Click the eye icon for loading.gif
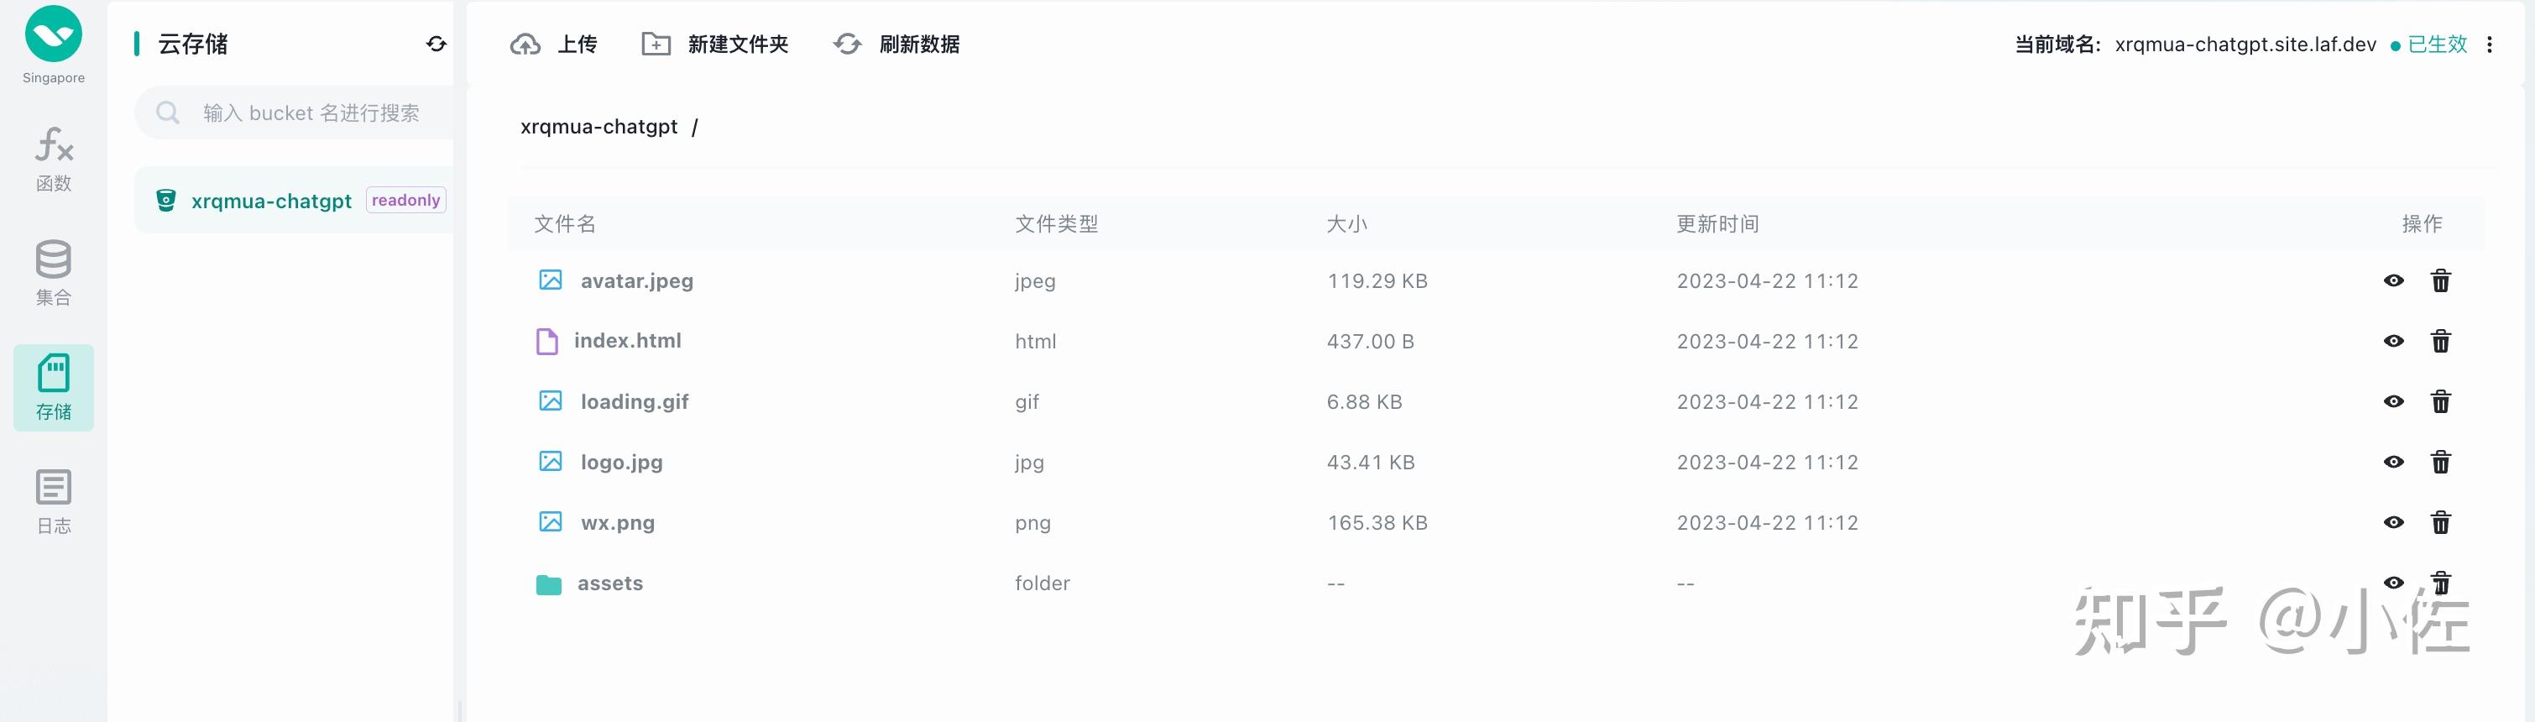 click(2393, 401)
